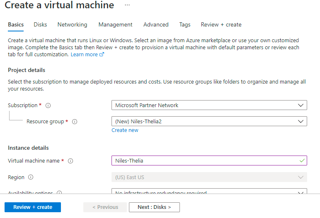The image size is (320, 218).
Task: Switch to the Disks tab
Action: point(40,25)
